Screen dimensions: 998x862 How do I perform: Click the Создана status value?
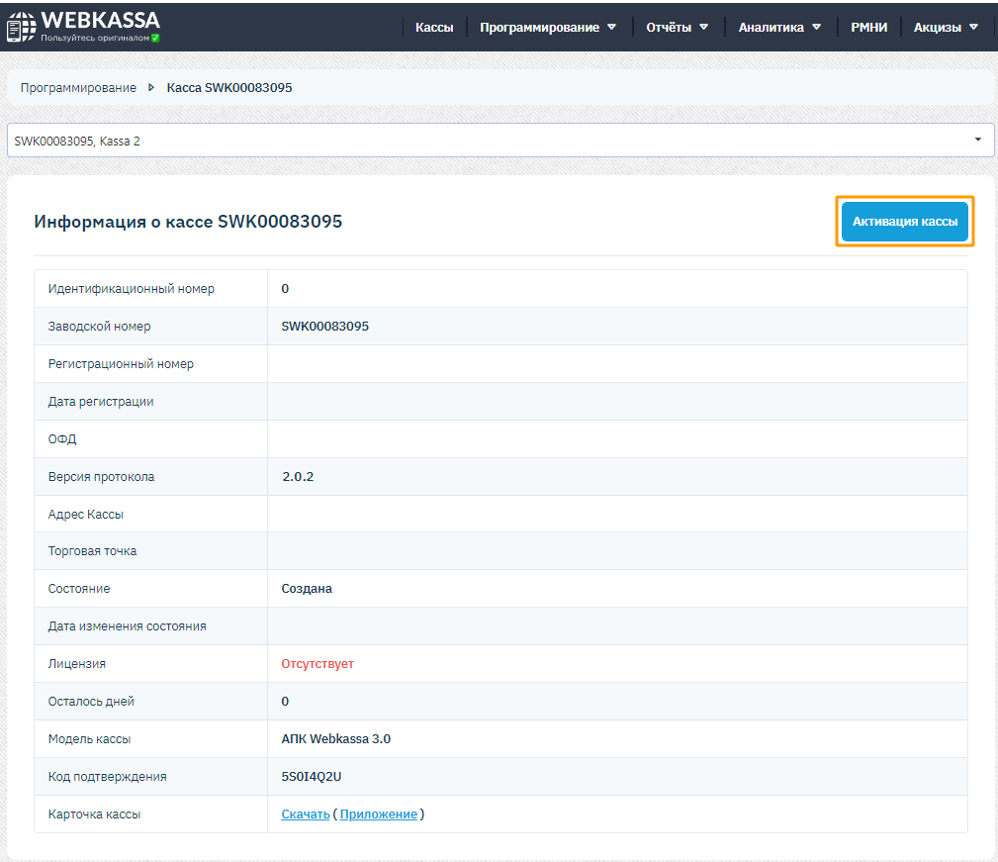pyautogui.click(x=307, y=589)
